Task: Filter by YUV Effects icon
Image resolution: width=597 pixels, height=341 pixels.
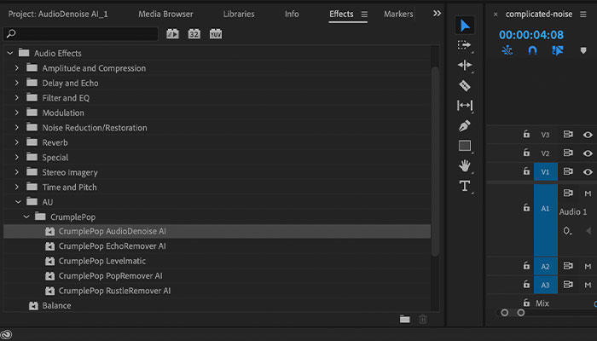Action: point(216,34)
